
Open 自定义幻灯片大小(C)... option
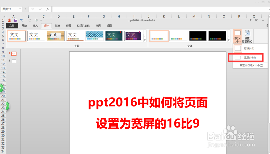[x=252, y=65]
